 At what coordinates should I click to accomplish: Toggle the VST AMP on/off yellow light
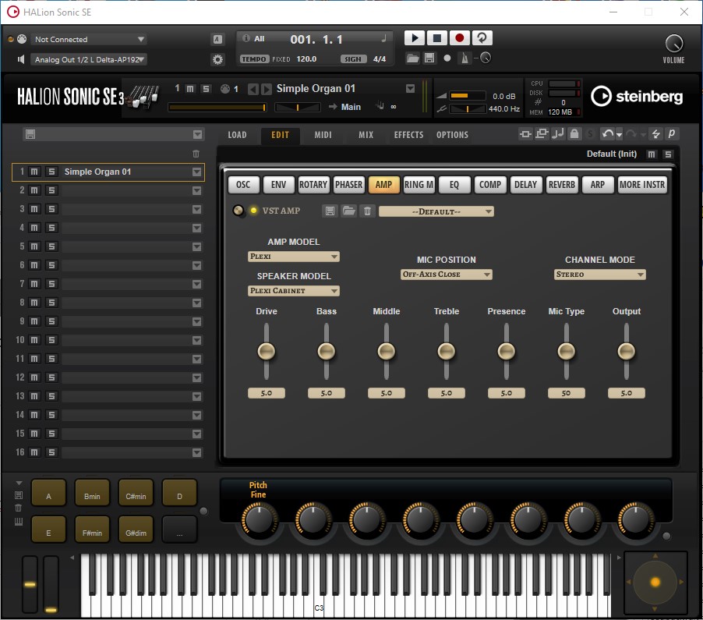(254, 211)
